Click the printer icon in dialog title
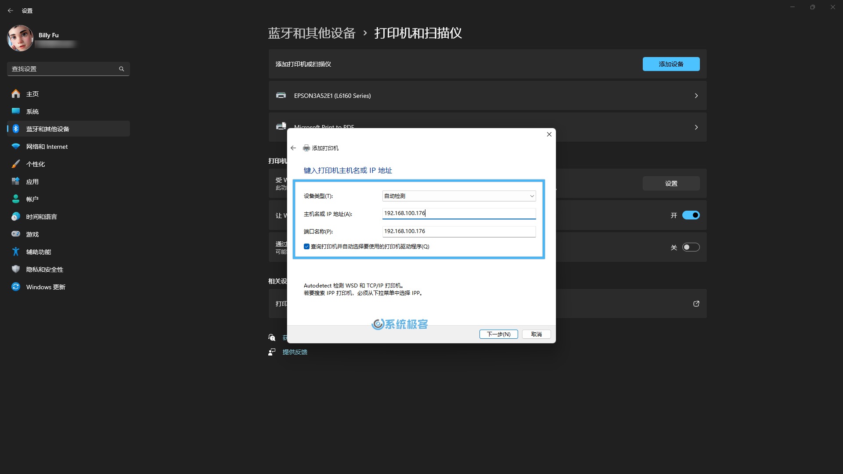Viewport: 843px width, 474px height. (x=306, y=147)
